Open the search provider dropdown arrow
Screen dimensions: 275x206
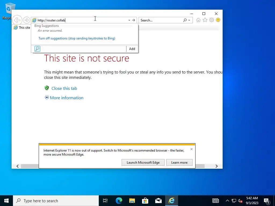coord(189,20)
